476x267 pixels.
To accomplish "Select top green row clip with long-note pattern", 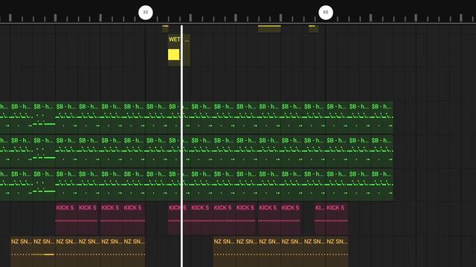I will coord(44,117).
